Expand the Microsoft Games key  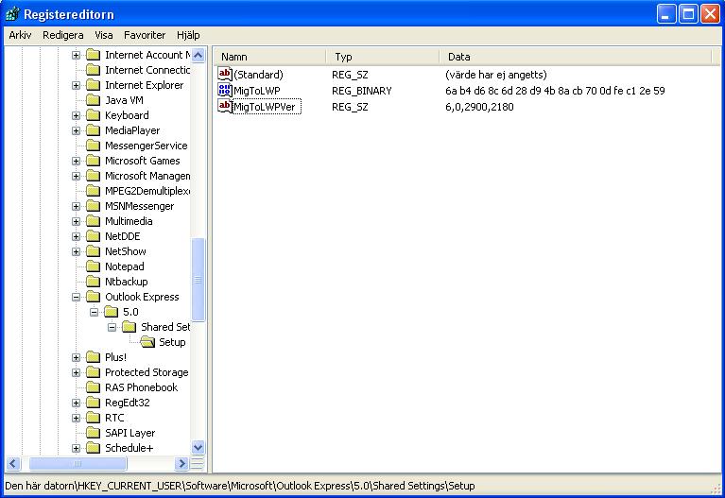click(x=76, y=161)
